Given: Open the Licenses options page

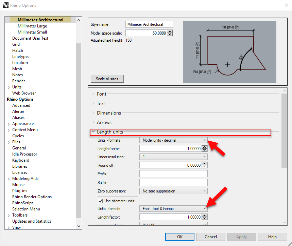Looking at the screenshot, I should tap(20, 172).
